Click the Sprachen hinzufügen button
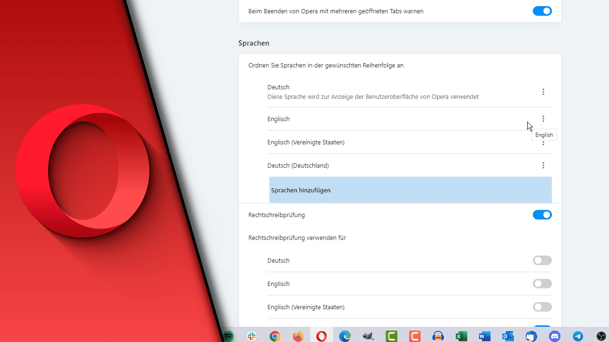This screenshot has width=609, height=342. (x=411, y=190)
